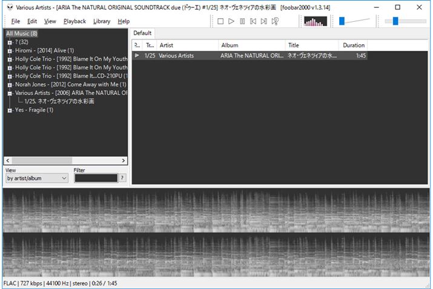Click the status bar 'FLAC | 727 kbps' text
This screenshot has width=433, height=289.
coord(23,284)
